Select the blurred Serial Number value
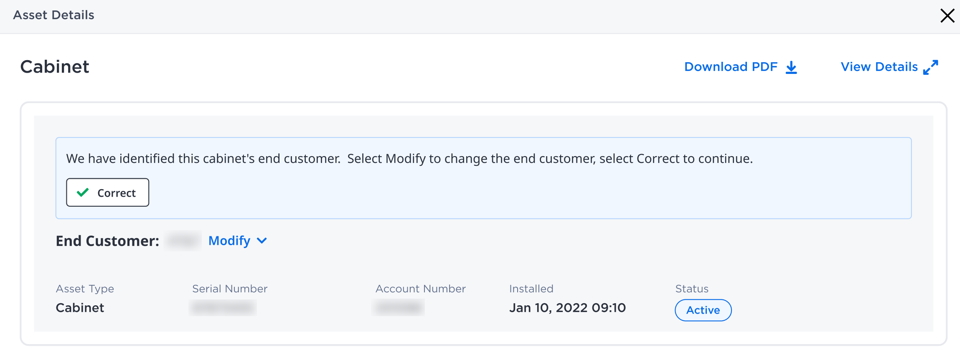Screen dimensions: 960x360 tap(223, 308)
